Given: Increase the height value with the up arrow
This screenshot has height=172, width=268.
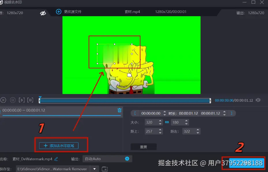Looking at the screenshot, I should (x=186, y=121).
